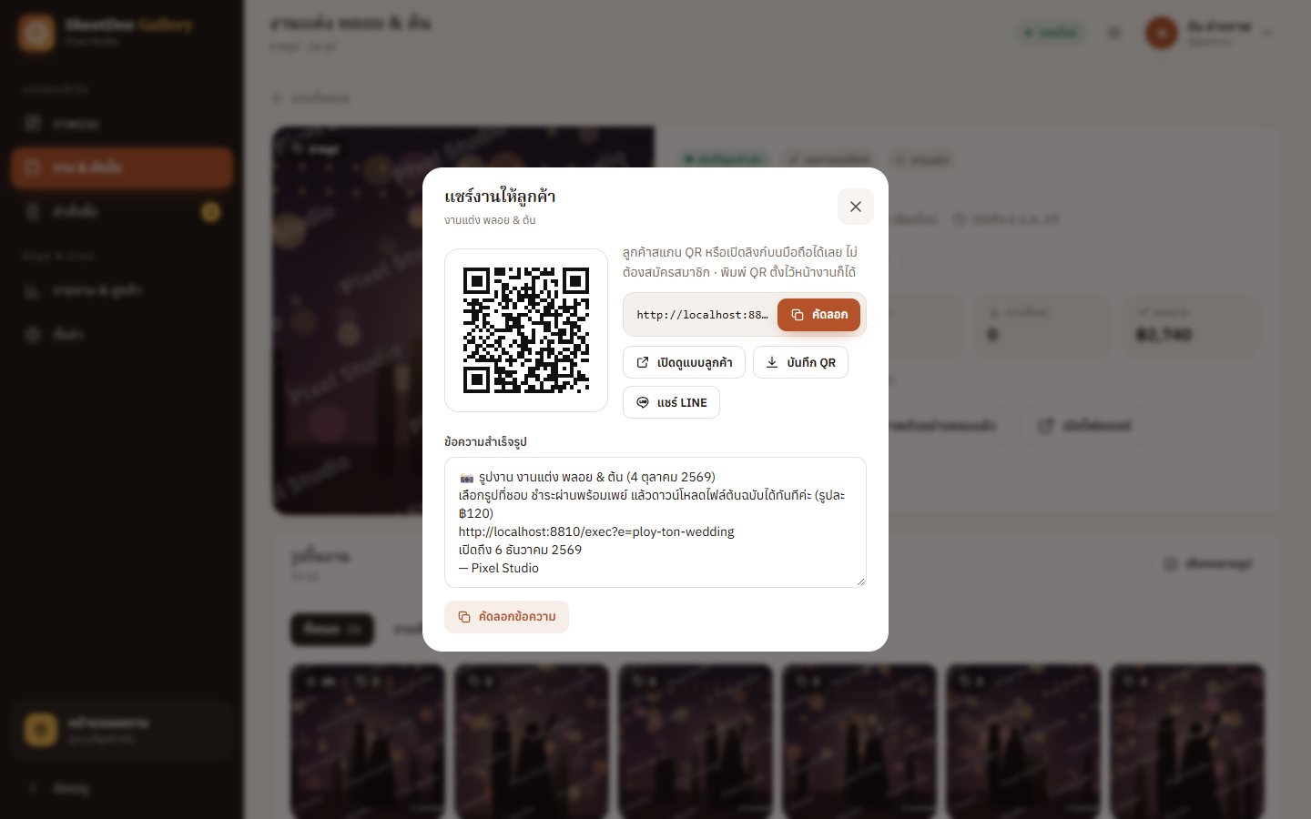Screen dimensions: 1311x819
Task: Click the copy icon on คัดลอกข้อความ
Action: (464, 617)
